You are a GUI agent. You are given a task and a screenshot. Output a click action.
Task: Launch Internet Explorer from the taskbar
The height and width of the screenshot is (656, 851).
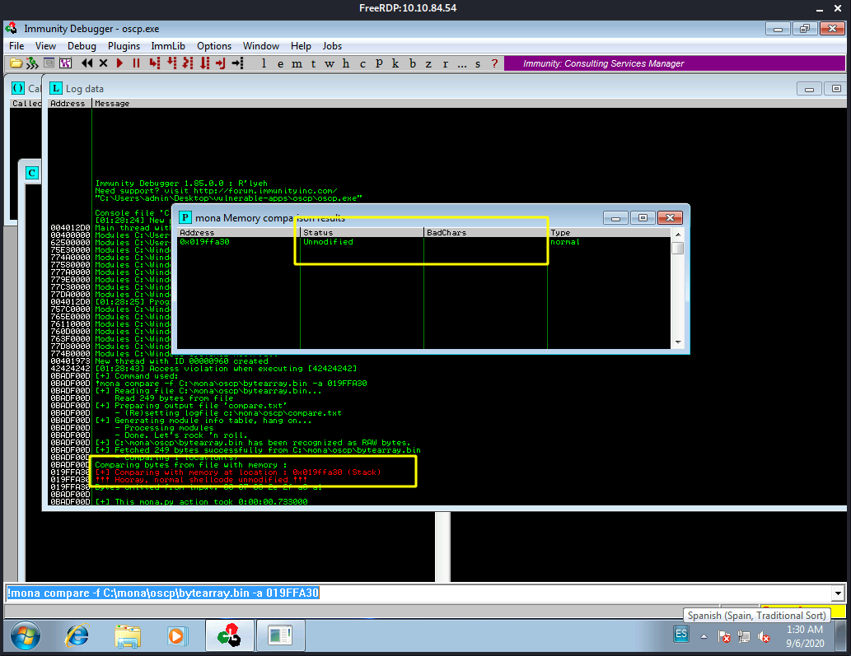(77, 635)
